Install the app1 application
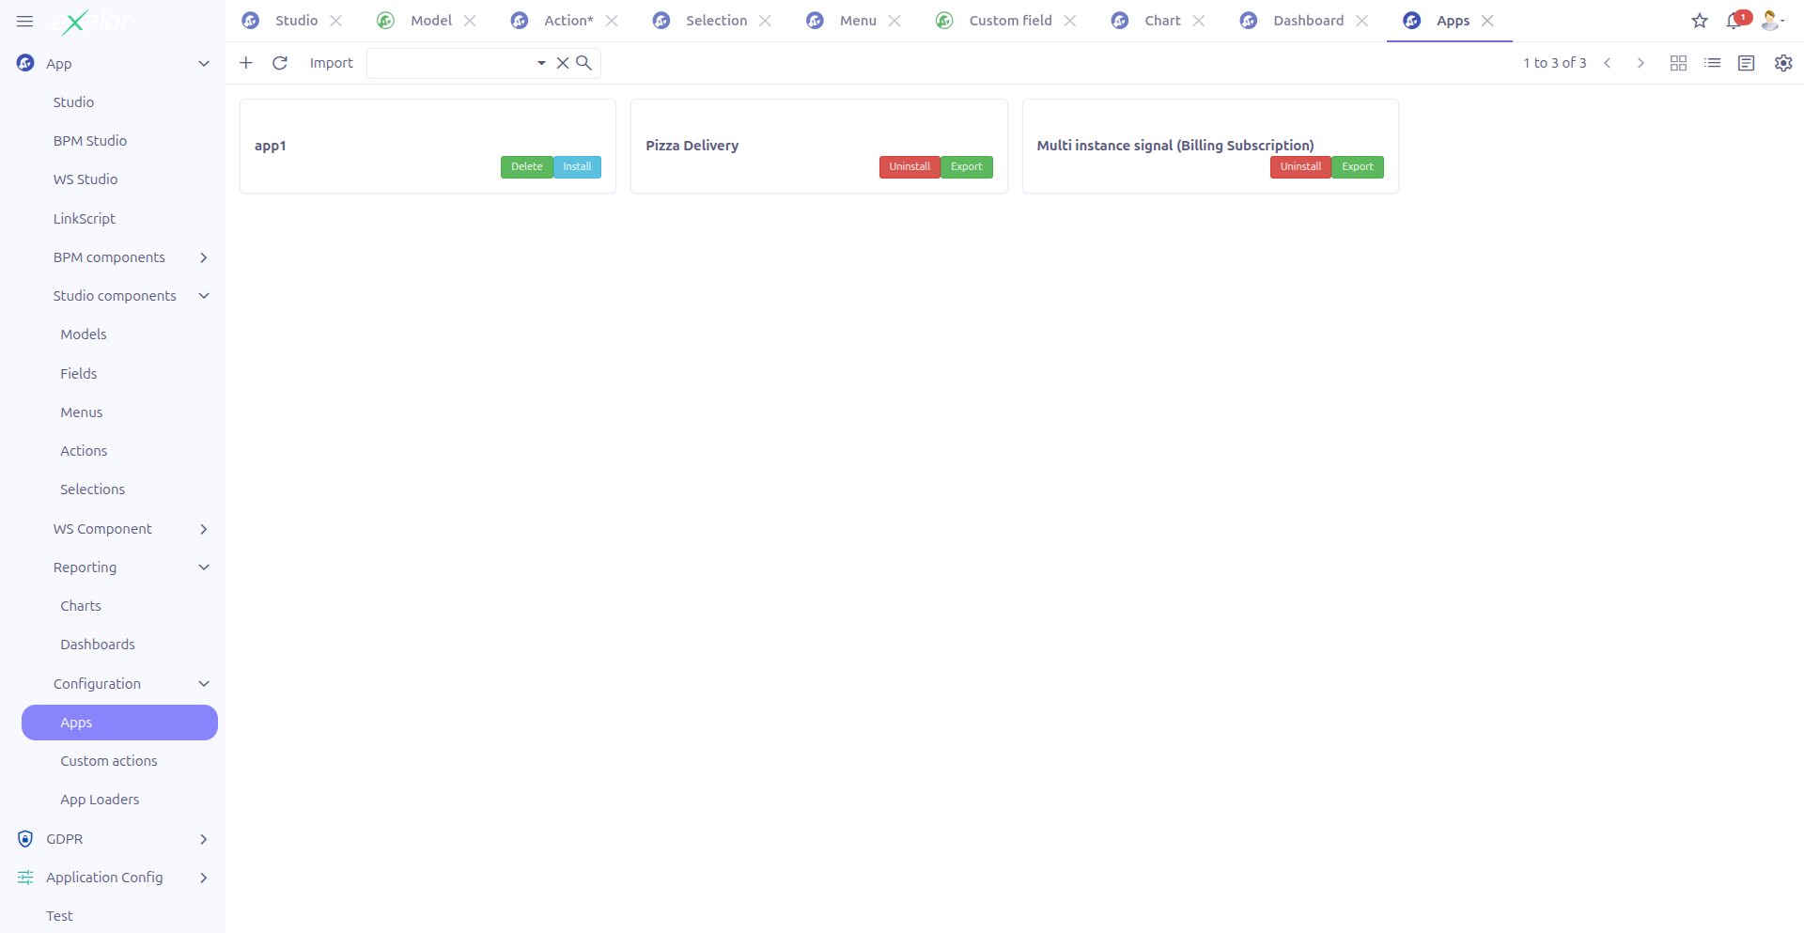This screenshot has height=933, width=1804. click(577, 166)
